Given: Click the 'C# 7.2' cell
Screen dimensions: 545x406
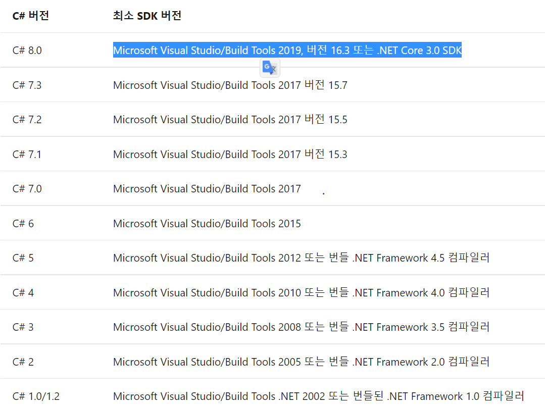Looking at the screenshot, I should (27, 120).
